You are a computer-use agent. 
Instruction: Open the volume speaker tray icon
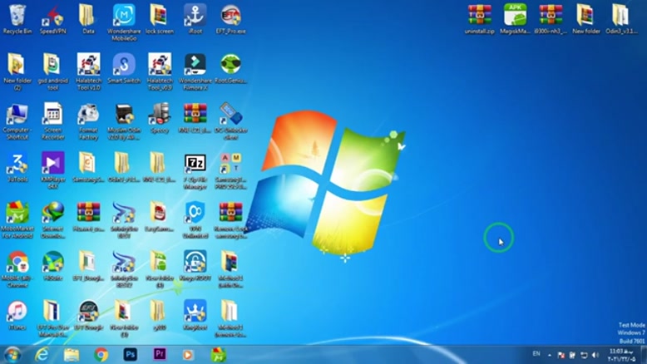click(595, 355)
